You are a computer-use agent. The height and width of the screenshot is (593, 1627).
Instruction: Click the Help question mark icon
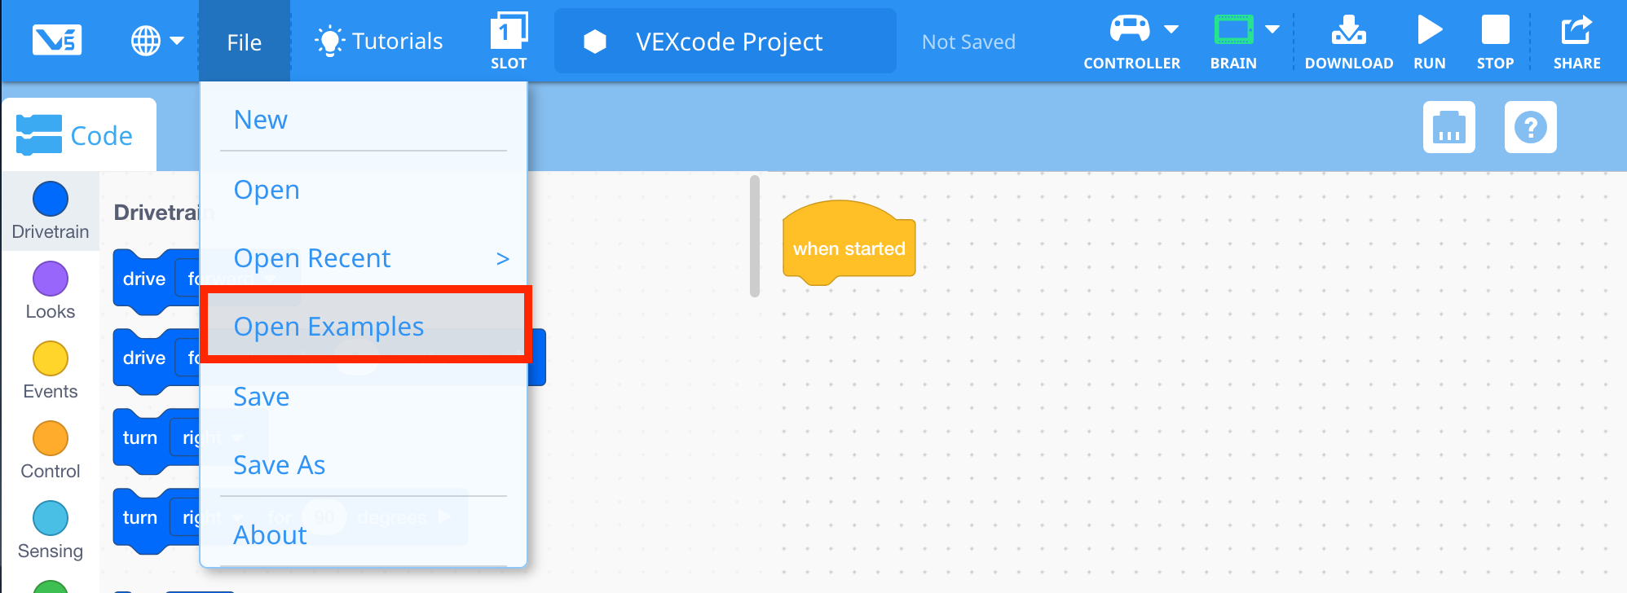tap(1530, 127)
